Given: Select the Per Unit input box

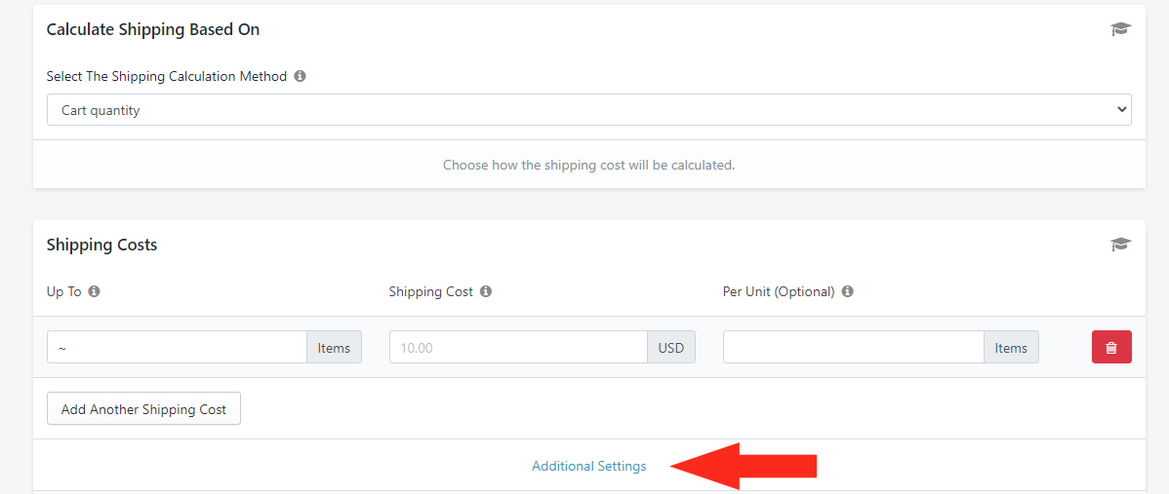Looking at the screenshot, I should coord(854,348).
